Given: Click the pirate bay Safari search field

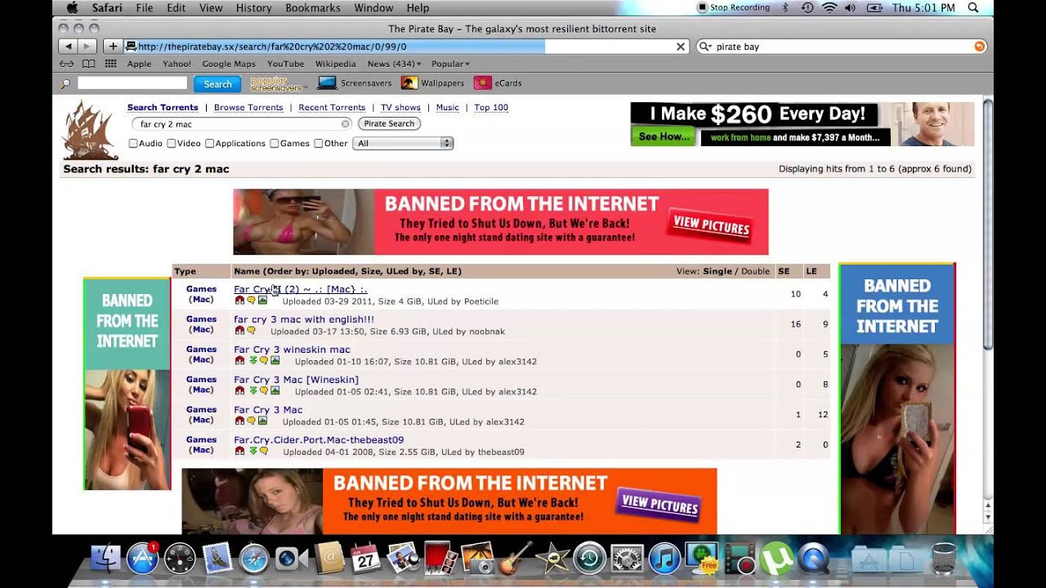Looking at the screenshot, I should pos(842,47).
